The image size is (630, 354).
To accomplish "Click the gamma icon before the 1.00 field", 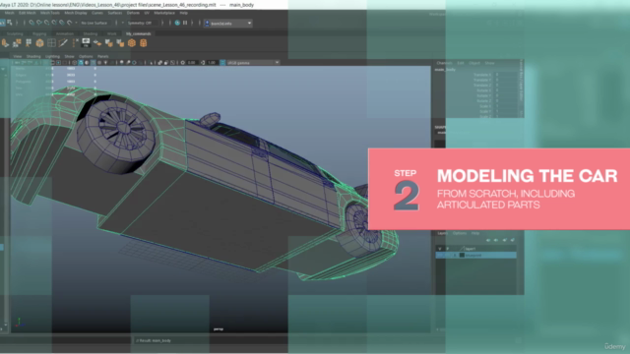I will click(x=203, y=63).
